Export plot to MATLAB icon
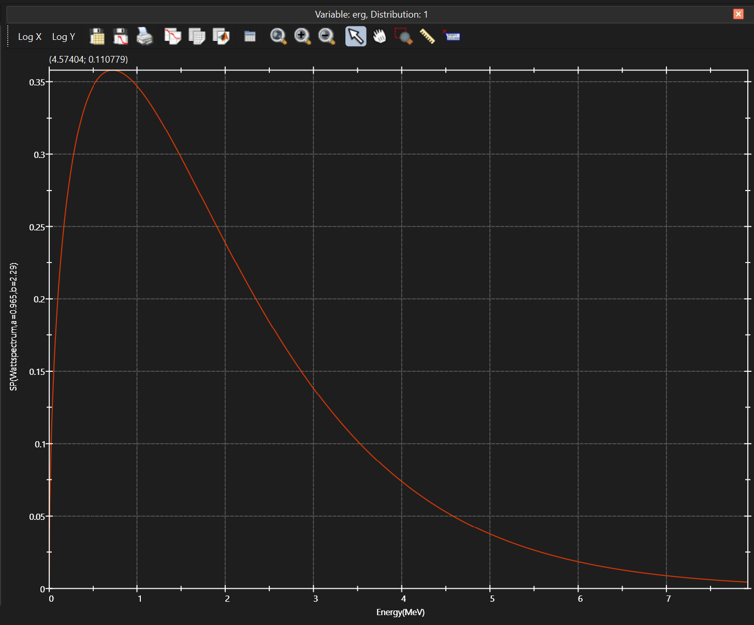 [221, 37]
